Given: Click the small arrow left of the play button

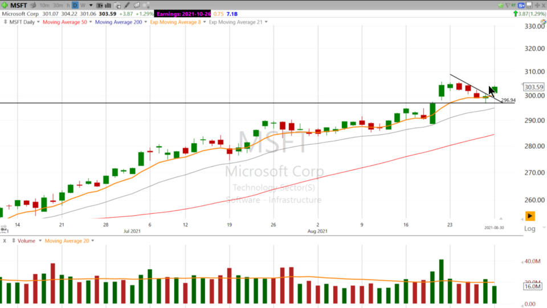Looking at the screenshot, I should click(x=522, y=219).
